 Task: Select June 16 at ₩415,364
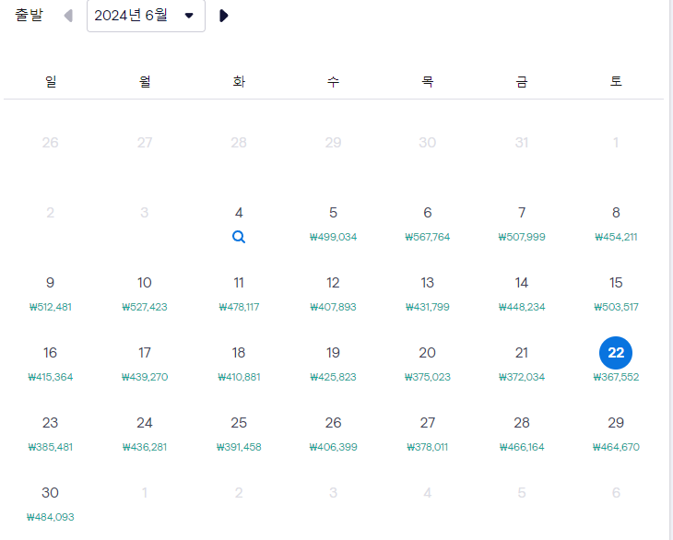[x=50, y=364]
